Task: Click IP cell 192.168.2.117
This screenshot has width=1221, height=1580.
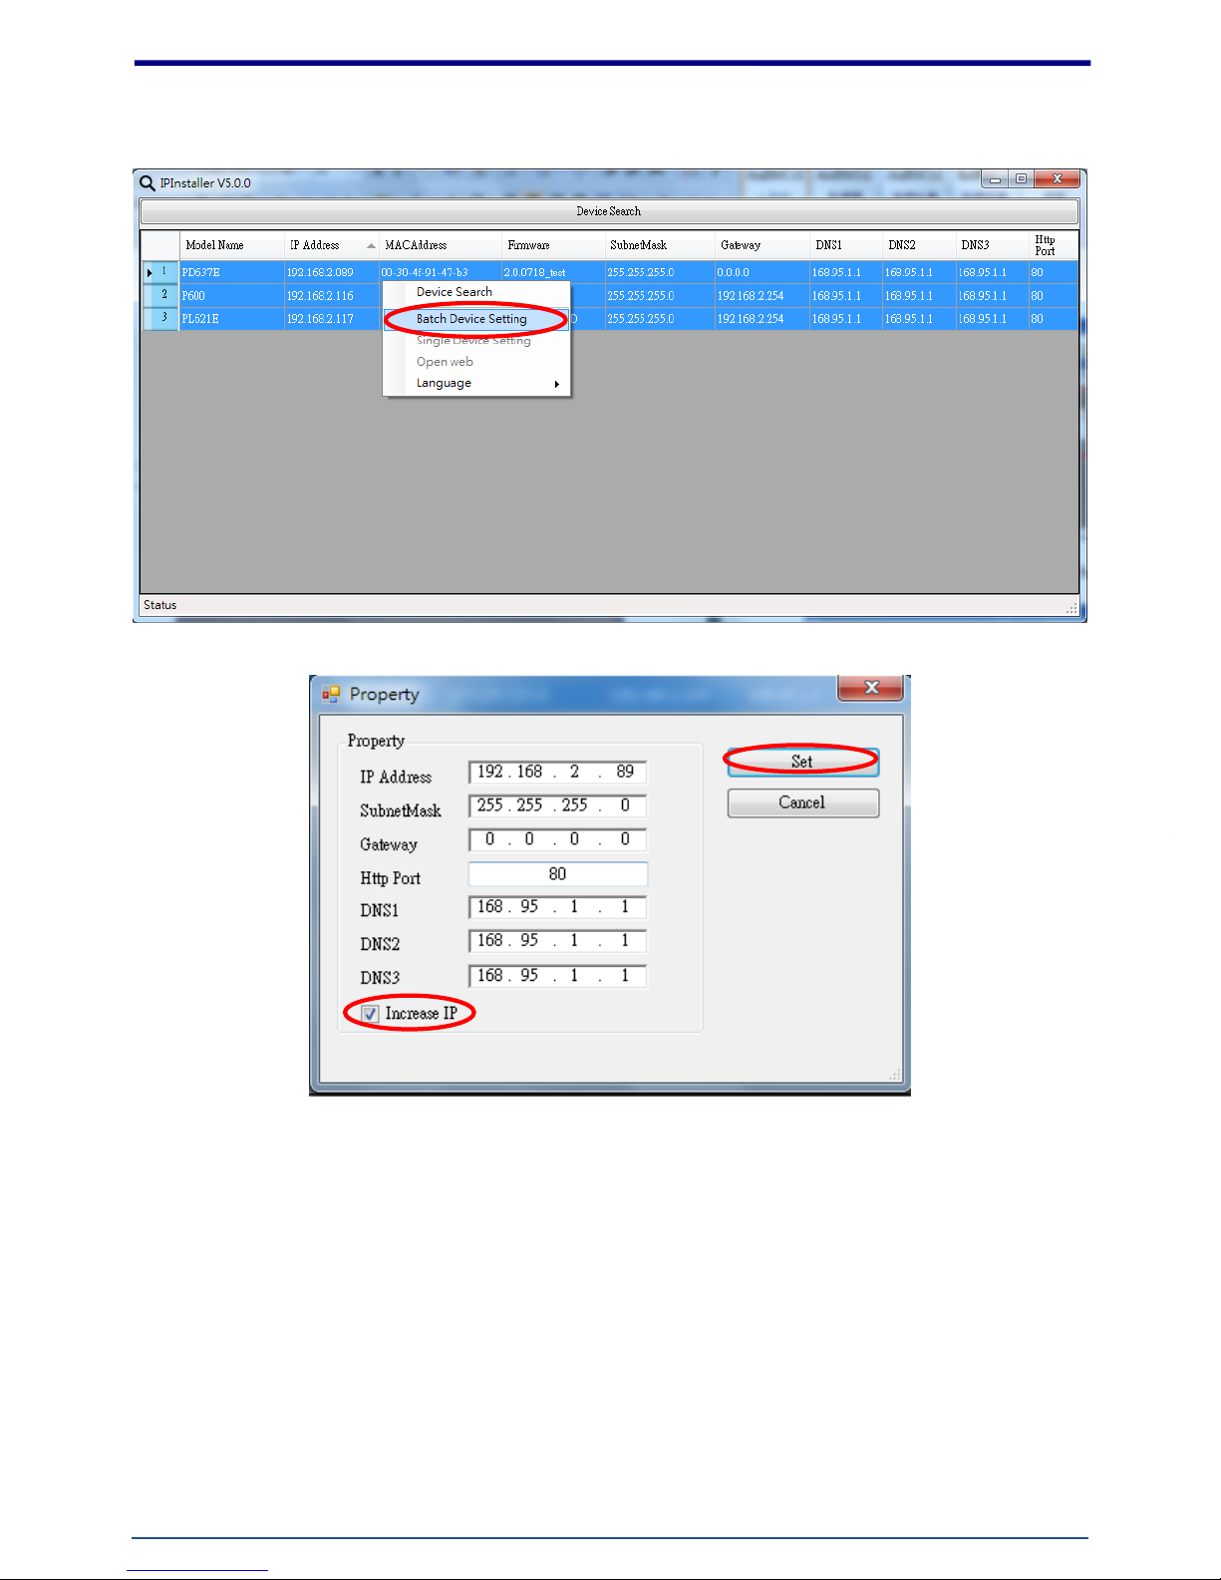Action: click(x=331, y=319)
